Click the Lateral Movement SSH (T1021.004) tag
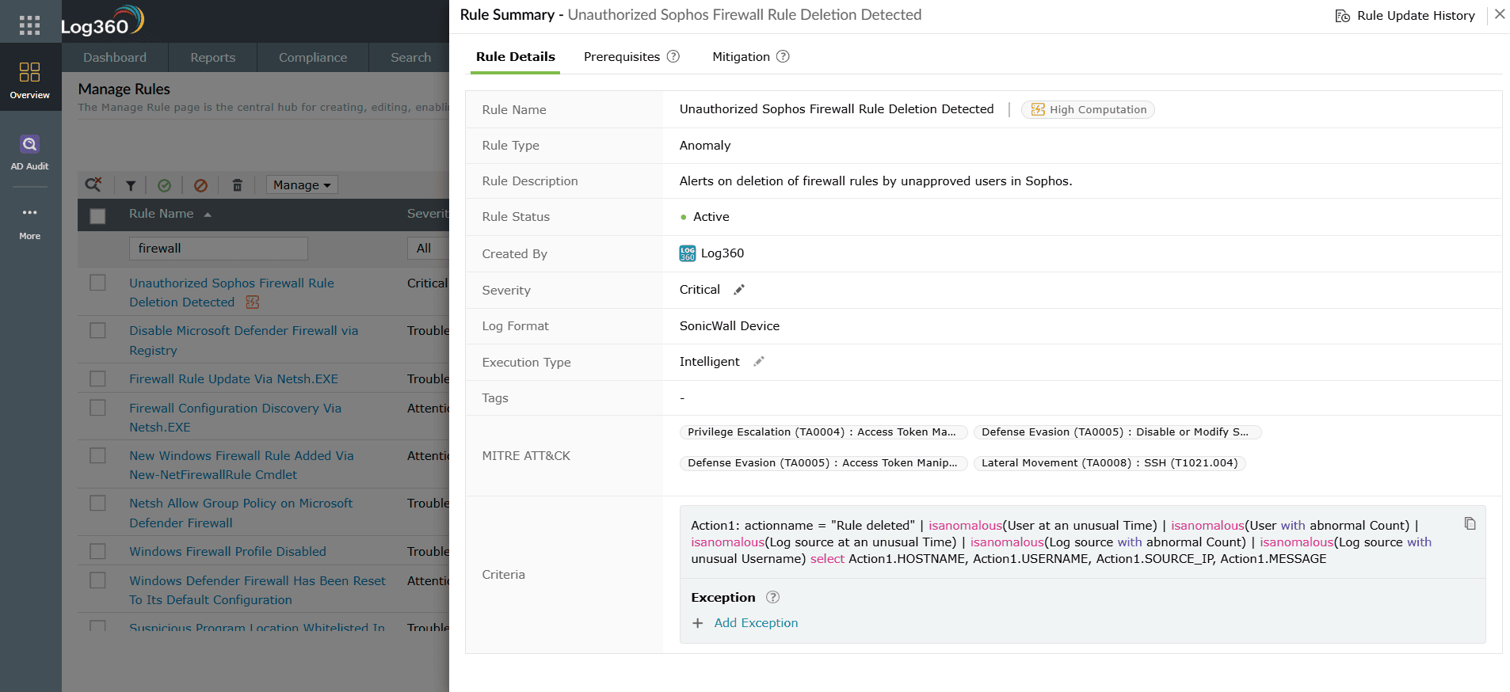 tap(1109, 462)
